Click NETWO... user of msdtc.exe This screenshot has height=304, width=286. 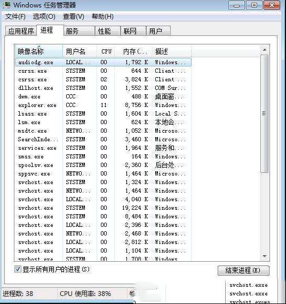pyautogui.click(x=78, y=131)
